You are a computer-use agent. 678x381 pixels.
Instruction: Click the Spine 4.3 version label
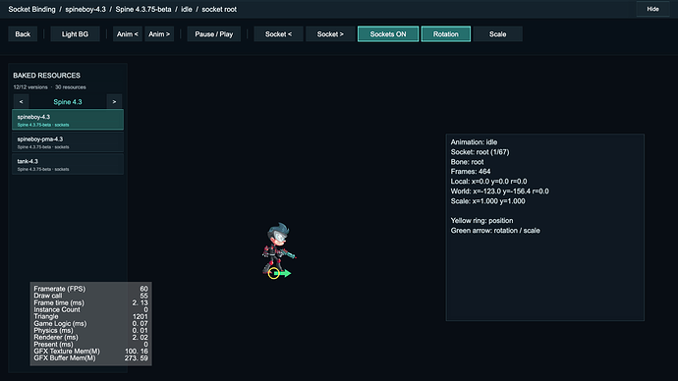68,102
